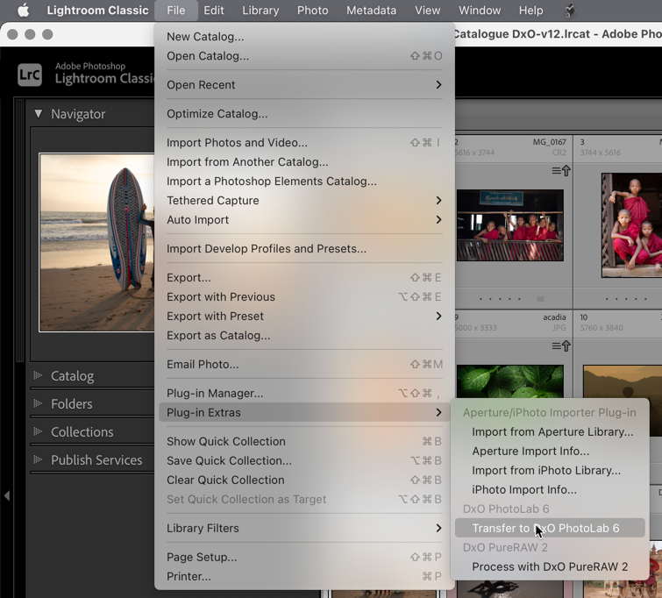This screenshot has height=598, width=662.
Task: Collapse the Navigator panel
Action: 39,114
